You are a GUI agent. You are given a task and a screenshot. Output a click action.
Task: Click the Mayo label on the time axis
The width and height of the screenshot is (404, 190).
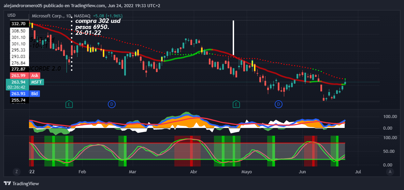coord(246,172)
